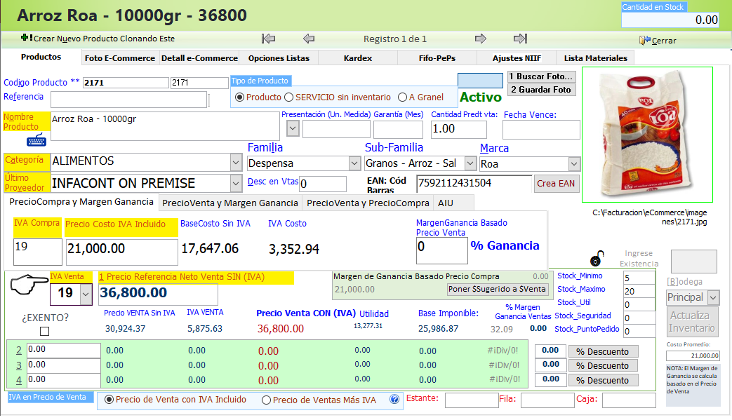Expand the Categoría ALIMENTOS dropdown
732x420 pixels.
(x=236, y=162)
